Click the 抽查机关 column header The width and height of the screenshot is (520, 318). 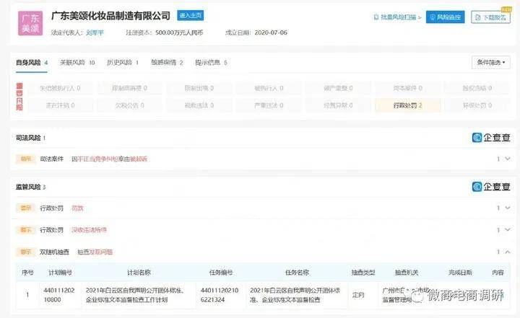(x=407, y=273)
